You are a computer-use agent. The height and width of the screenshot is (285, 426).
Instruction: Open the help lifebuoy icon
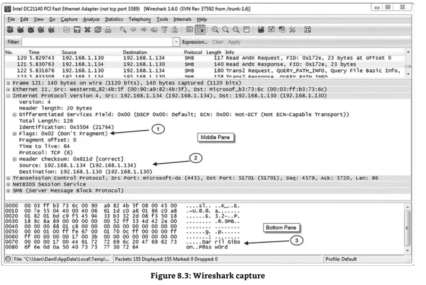pos(307,30)
